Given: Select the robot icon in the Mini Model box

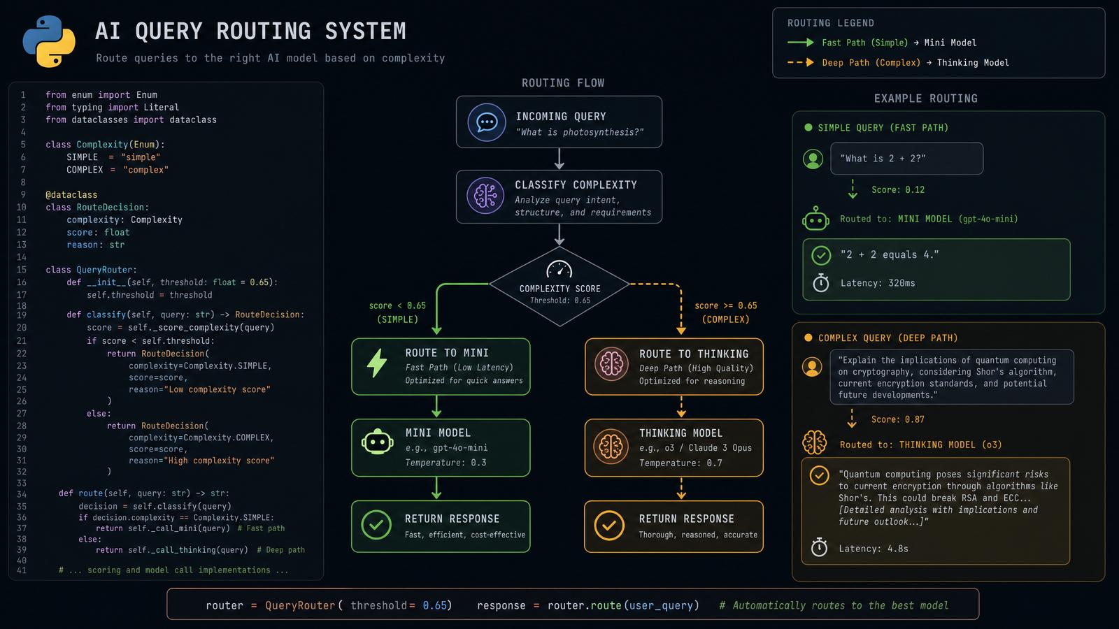Looking at the screenshot, I should pos(378,443).
